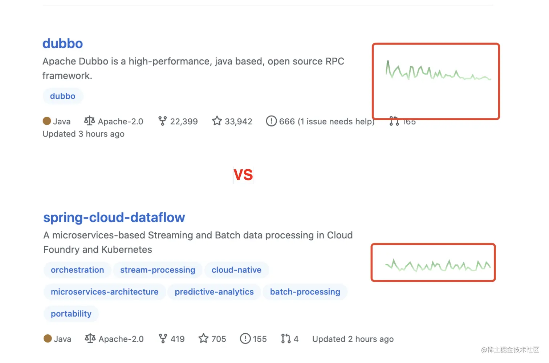Viewport: 549px width, 363px height.
Task: Select the orchestration topic tag
Action: [77, 270]
